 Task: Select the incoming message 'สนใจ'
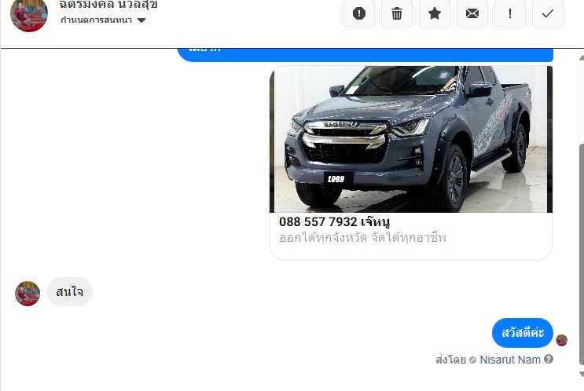(69, 291)
